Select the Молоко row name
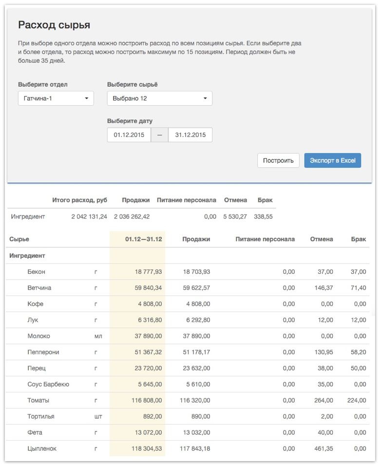380x465 pixels. (39, 336)
